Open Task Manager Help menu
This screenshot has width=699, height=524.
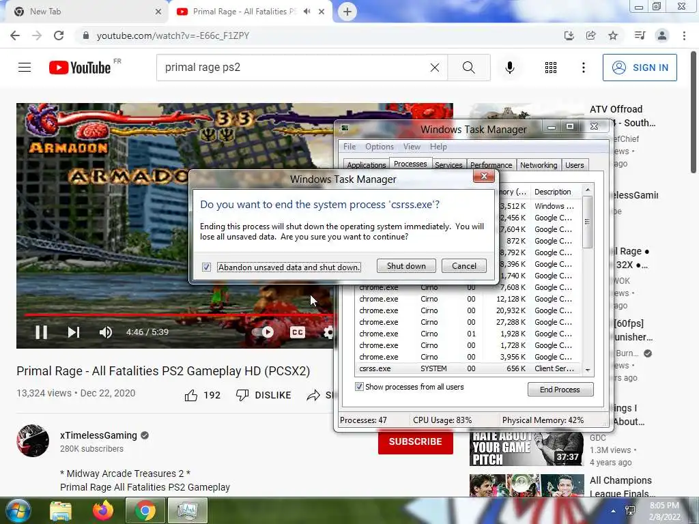438,147
